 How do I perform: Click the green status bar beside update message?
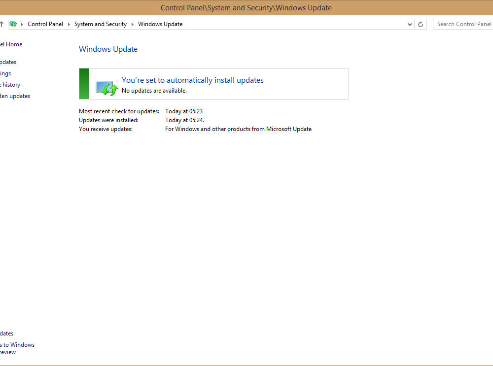[x=83, y=84]
